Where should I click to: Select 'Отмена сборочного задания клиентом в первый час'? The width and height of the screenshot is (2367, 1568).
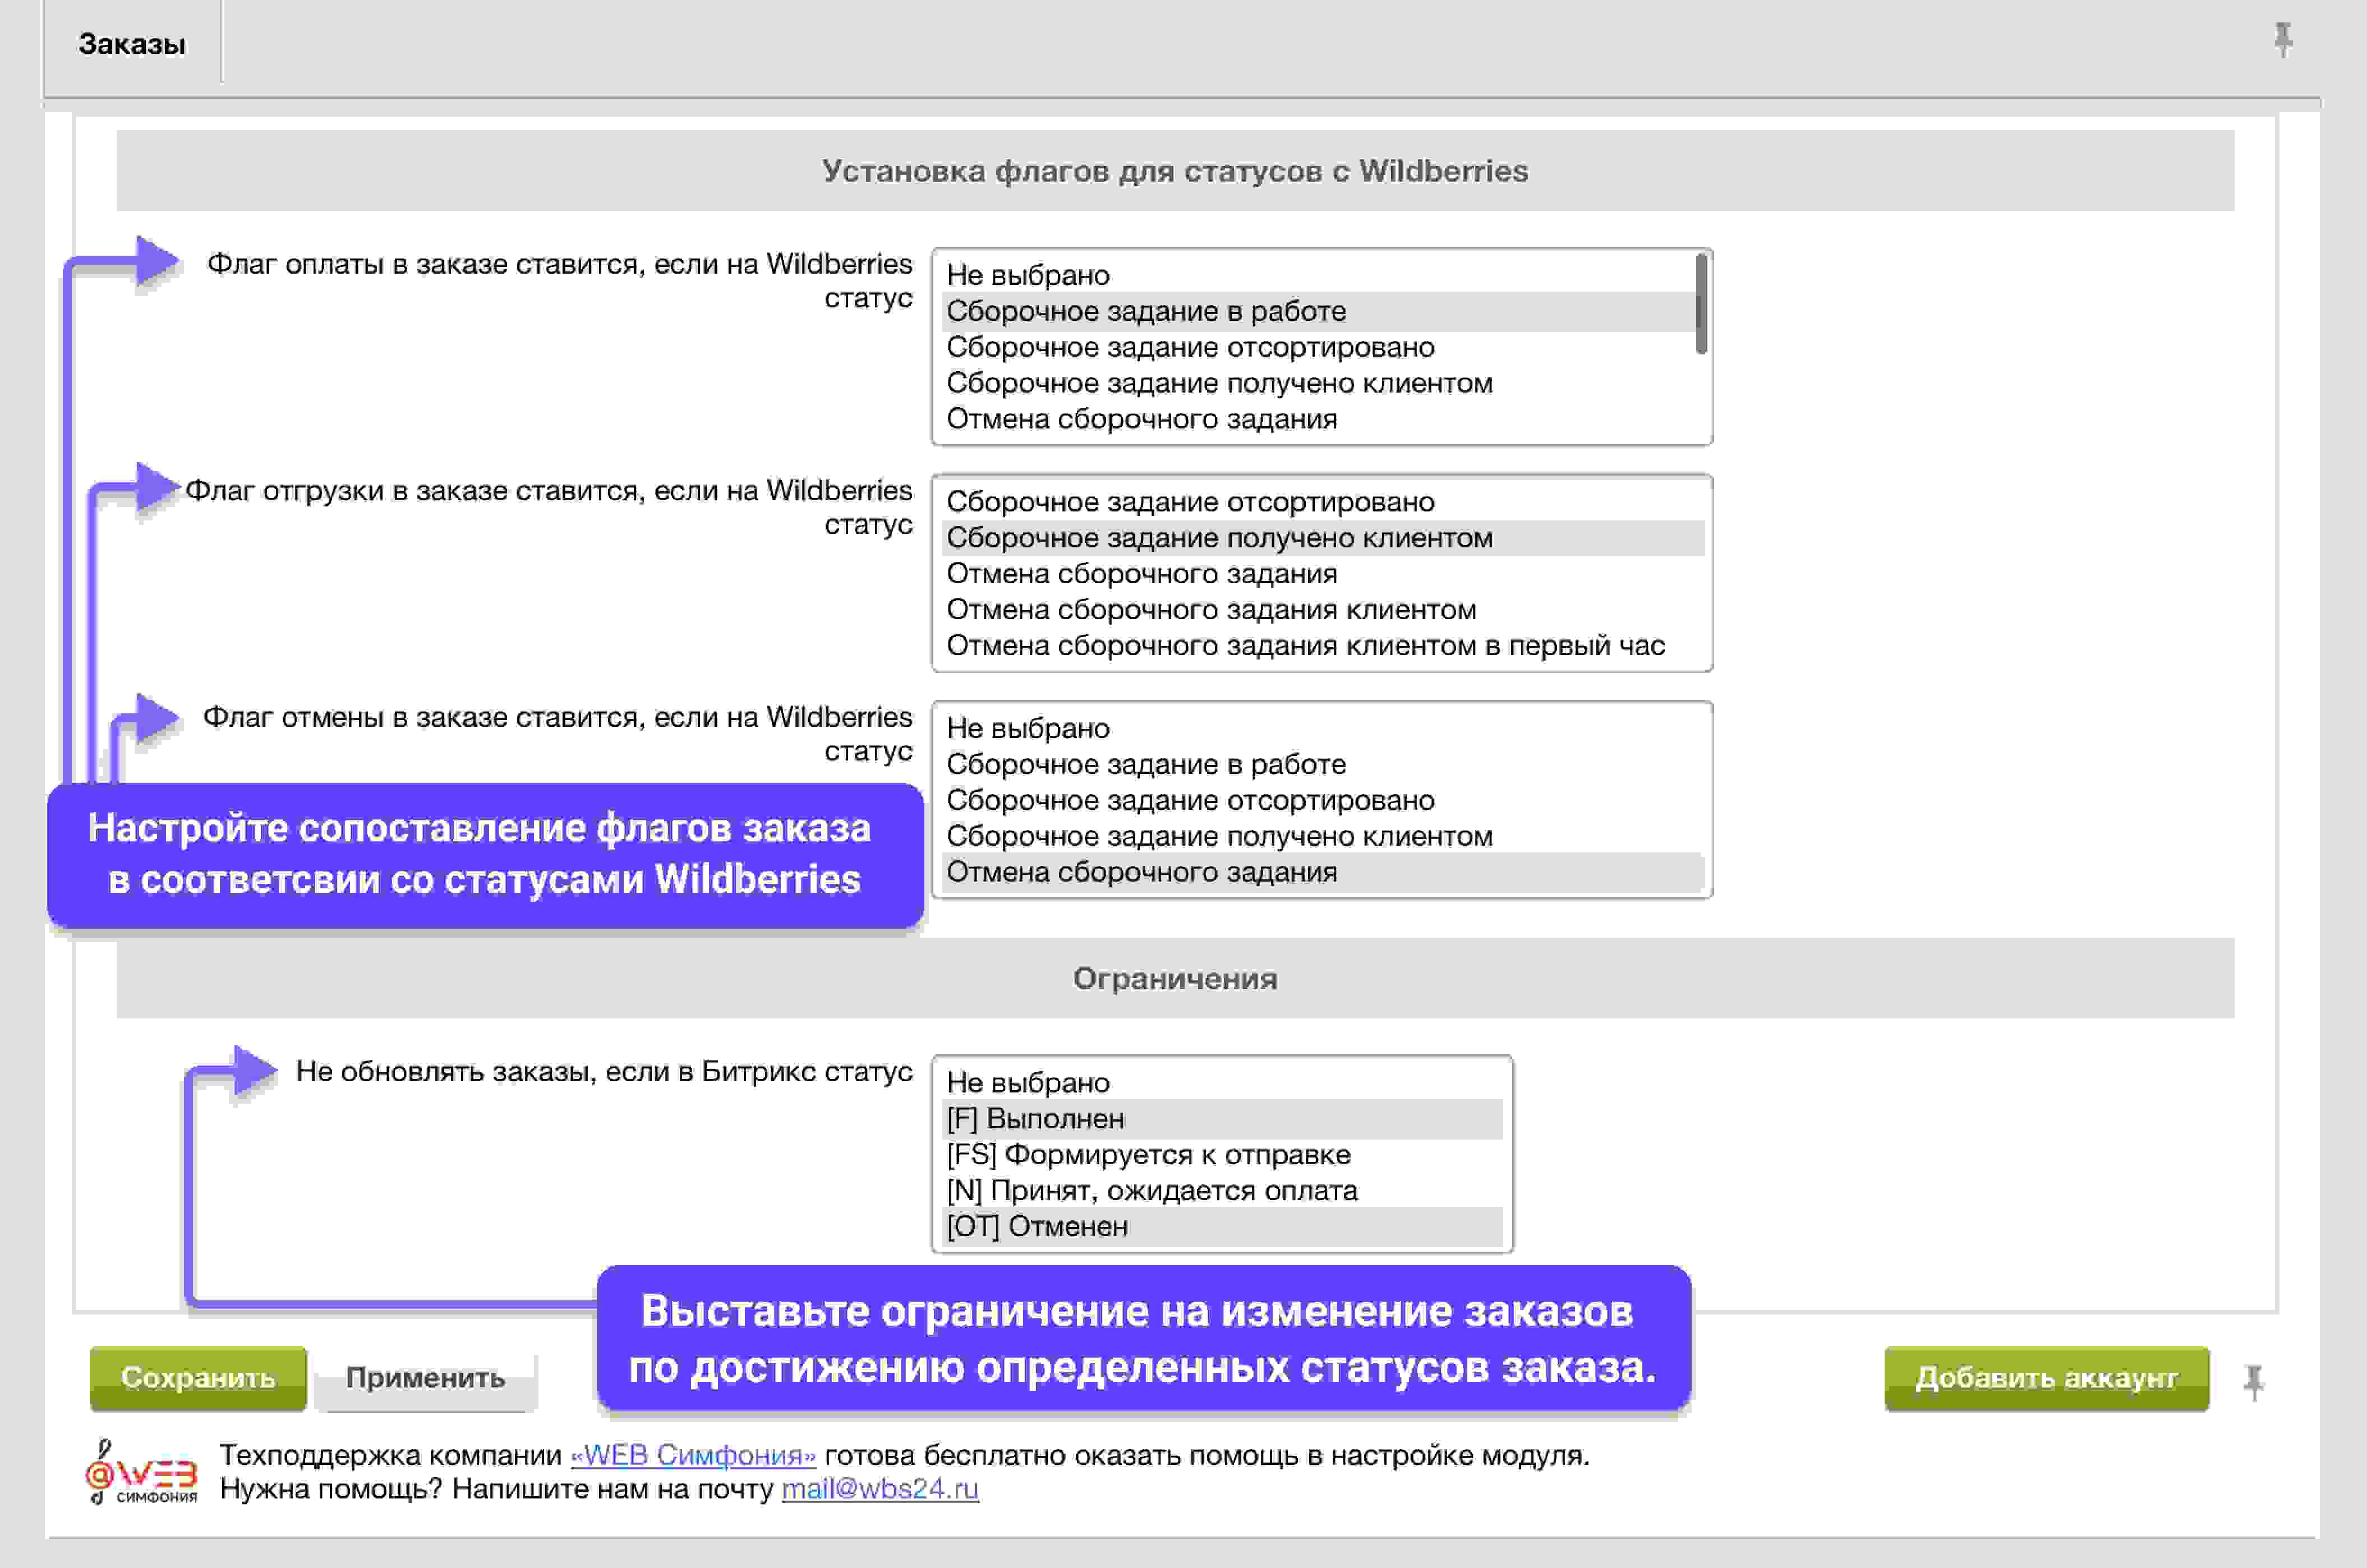tap(1323, 646)
